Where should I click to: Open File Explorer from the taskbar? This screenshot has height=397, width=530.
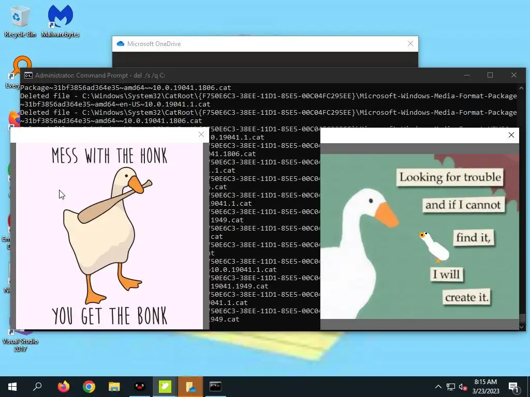pyautogui.click(x=114, y=387)
